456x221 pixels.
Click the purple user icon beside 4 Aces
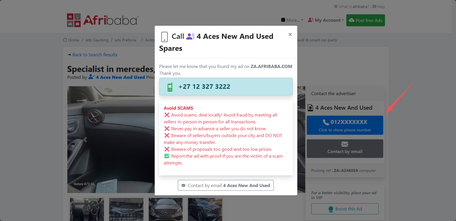190,36
